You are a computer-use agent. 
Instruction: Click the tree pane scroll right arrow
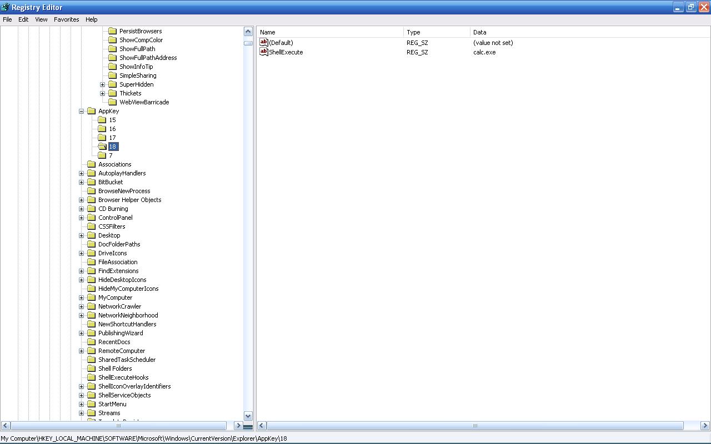point(238,426)
